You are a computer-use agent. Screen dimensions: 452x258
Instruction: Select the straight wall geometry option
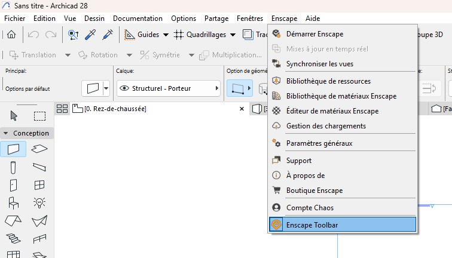click(x=237, y=88)
